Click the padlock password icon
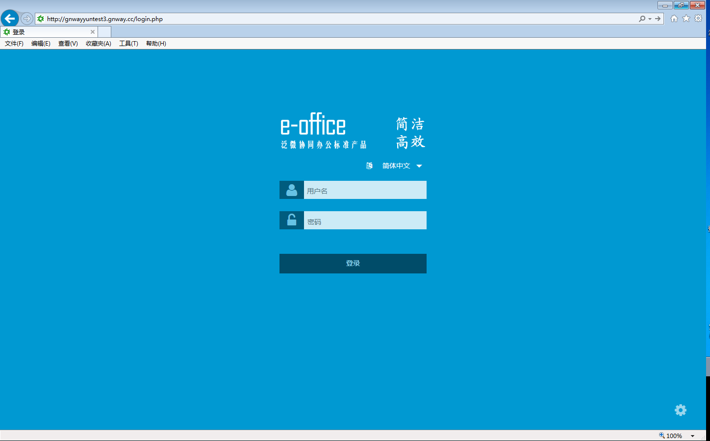The height and width of the screenshot is (441, 710). click(292, 220)
